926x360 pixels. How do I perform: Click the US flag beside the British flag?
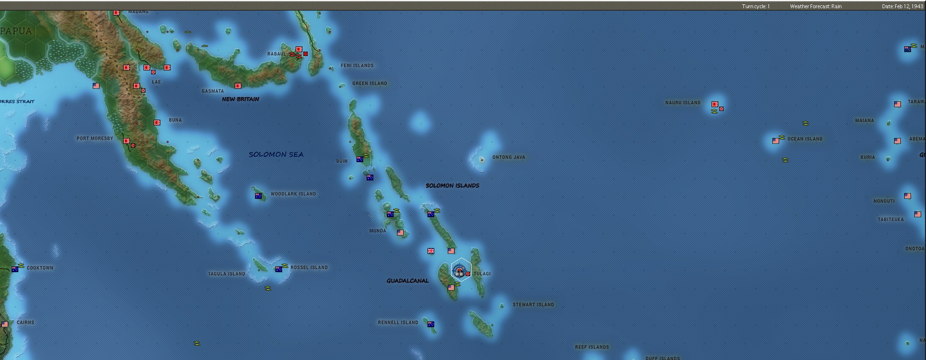[451, 251]
